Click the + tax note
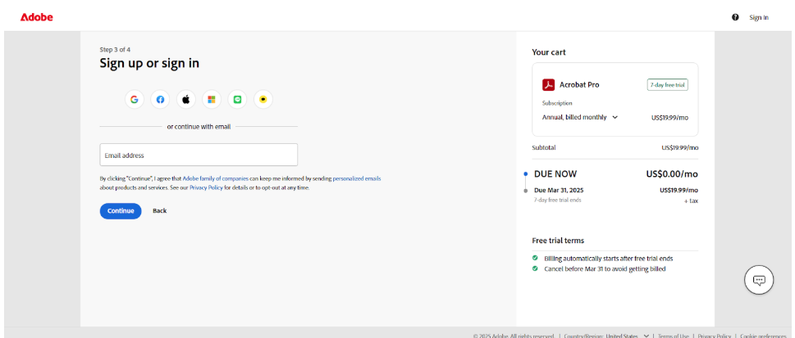 pyautogui.click(x=691, y=201)
